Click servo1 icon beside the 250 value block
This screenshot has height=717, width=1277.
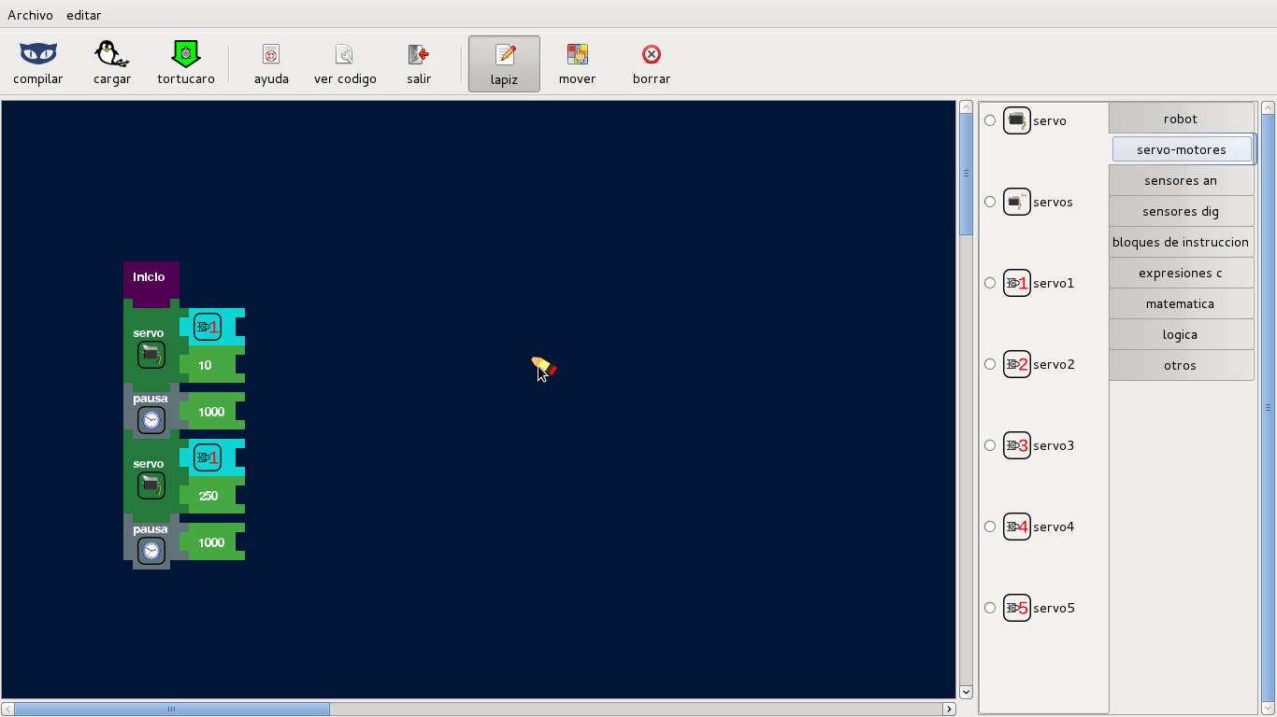click(208, 457)
